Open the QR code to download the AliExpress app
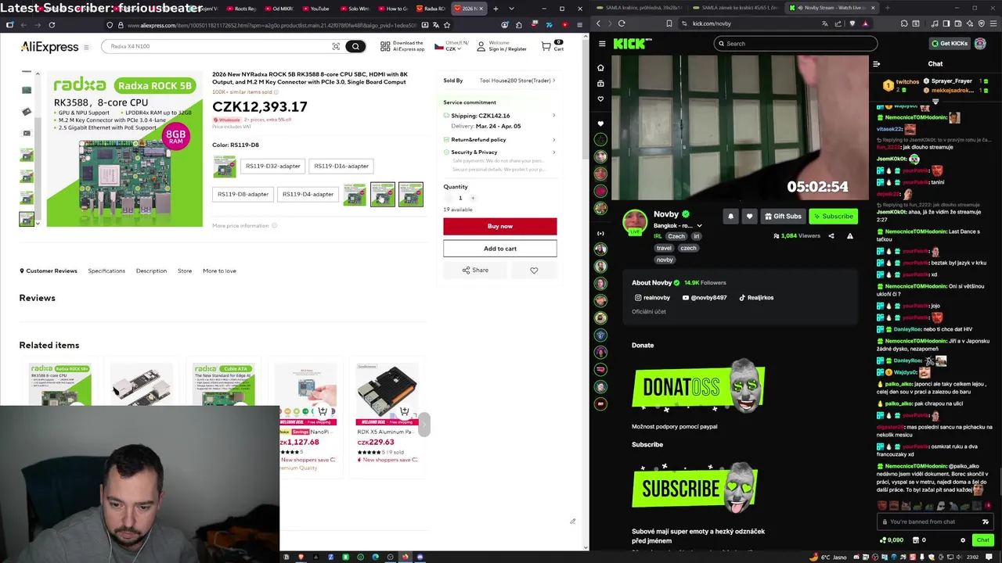The height and width of the screenshot is (563, 1002). 402,46
